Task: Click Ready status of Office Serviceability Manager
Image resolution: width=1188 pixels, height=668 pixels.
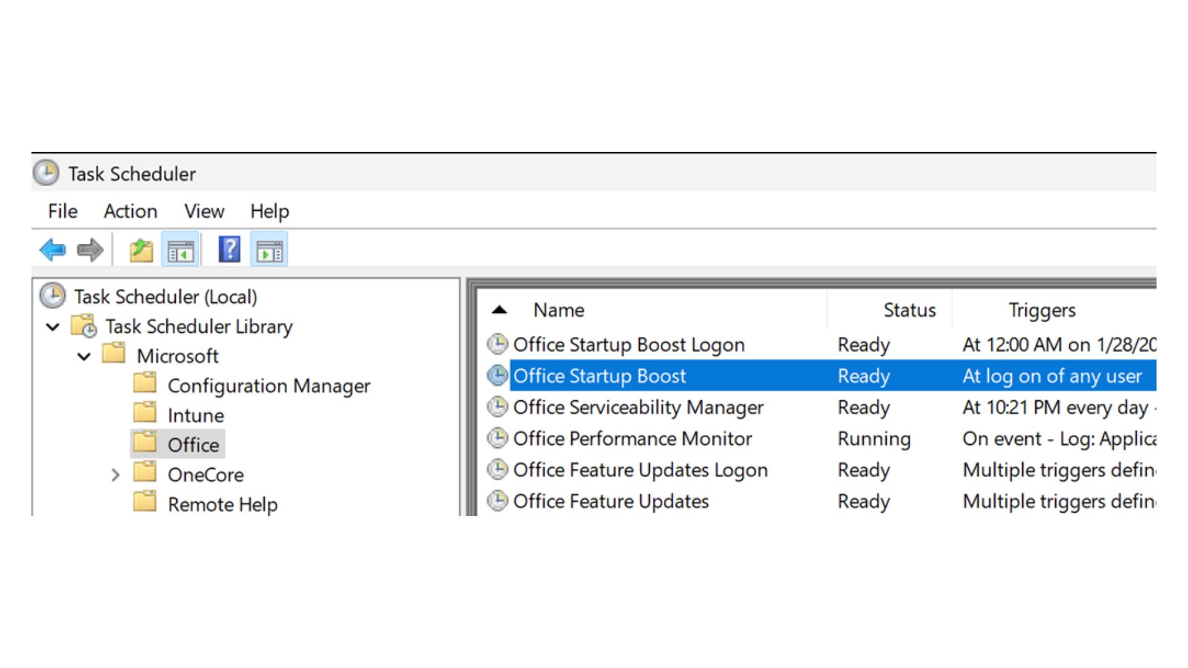Action: (864, 407)
